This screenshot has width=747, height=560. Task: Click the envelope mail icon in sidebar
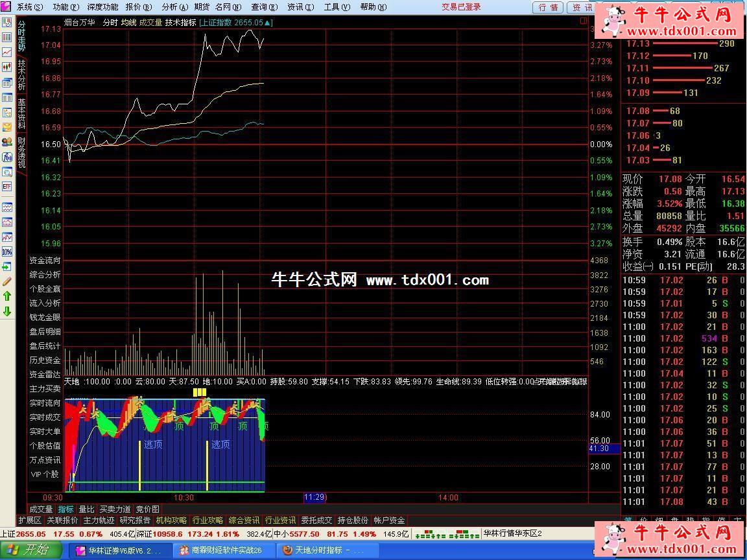(6, 126)
